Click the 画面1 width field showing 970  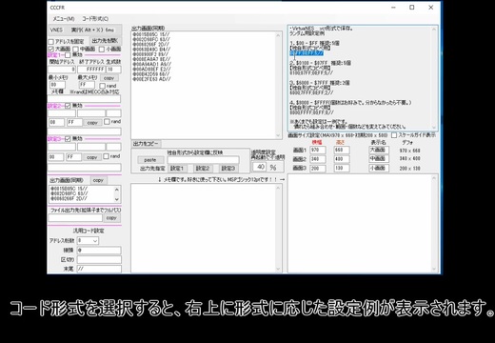pyautogui.click(x=318, y=150)
